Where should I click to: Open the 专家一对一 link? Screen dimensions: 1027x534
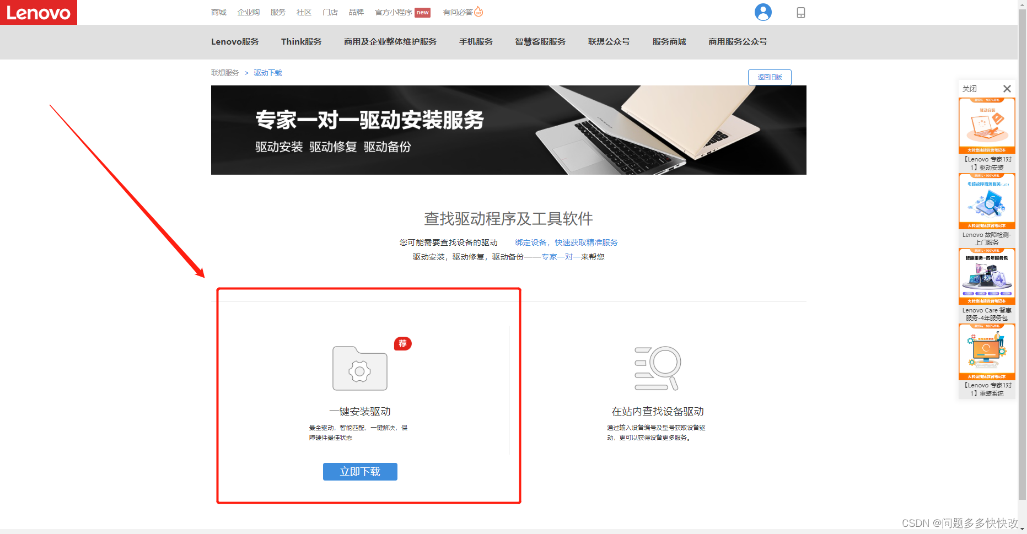click(x=561, y=257)
